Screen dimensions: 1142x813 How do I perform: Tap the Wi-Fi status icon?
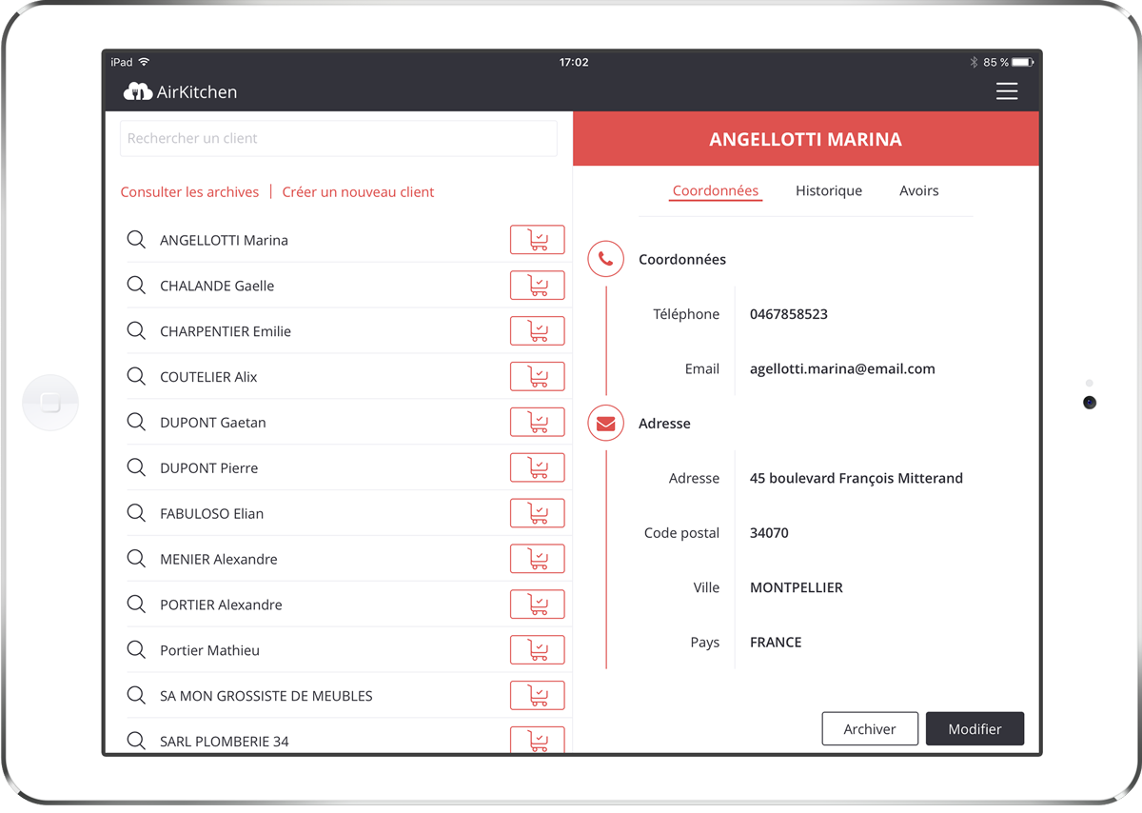144,62
